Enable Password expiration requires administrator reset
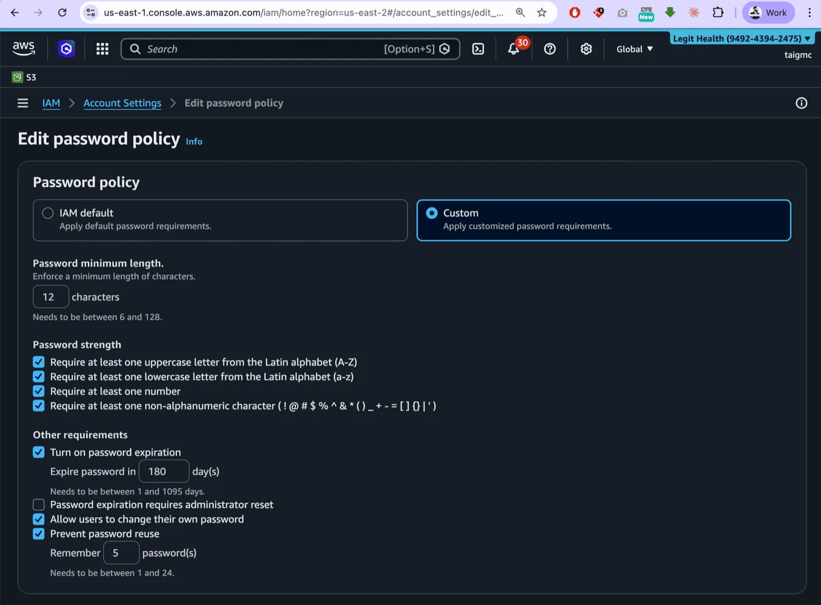This screenshot has width=821, height=605. click(x=38, y=504)
